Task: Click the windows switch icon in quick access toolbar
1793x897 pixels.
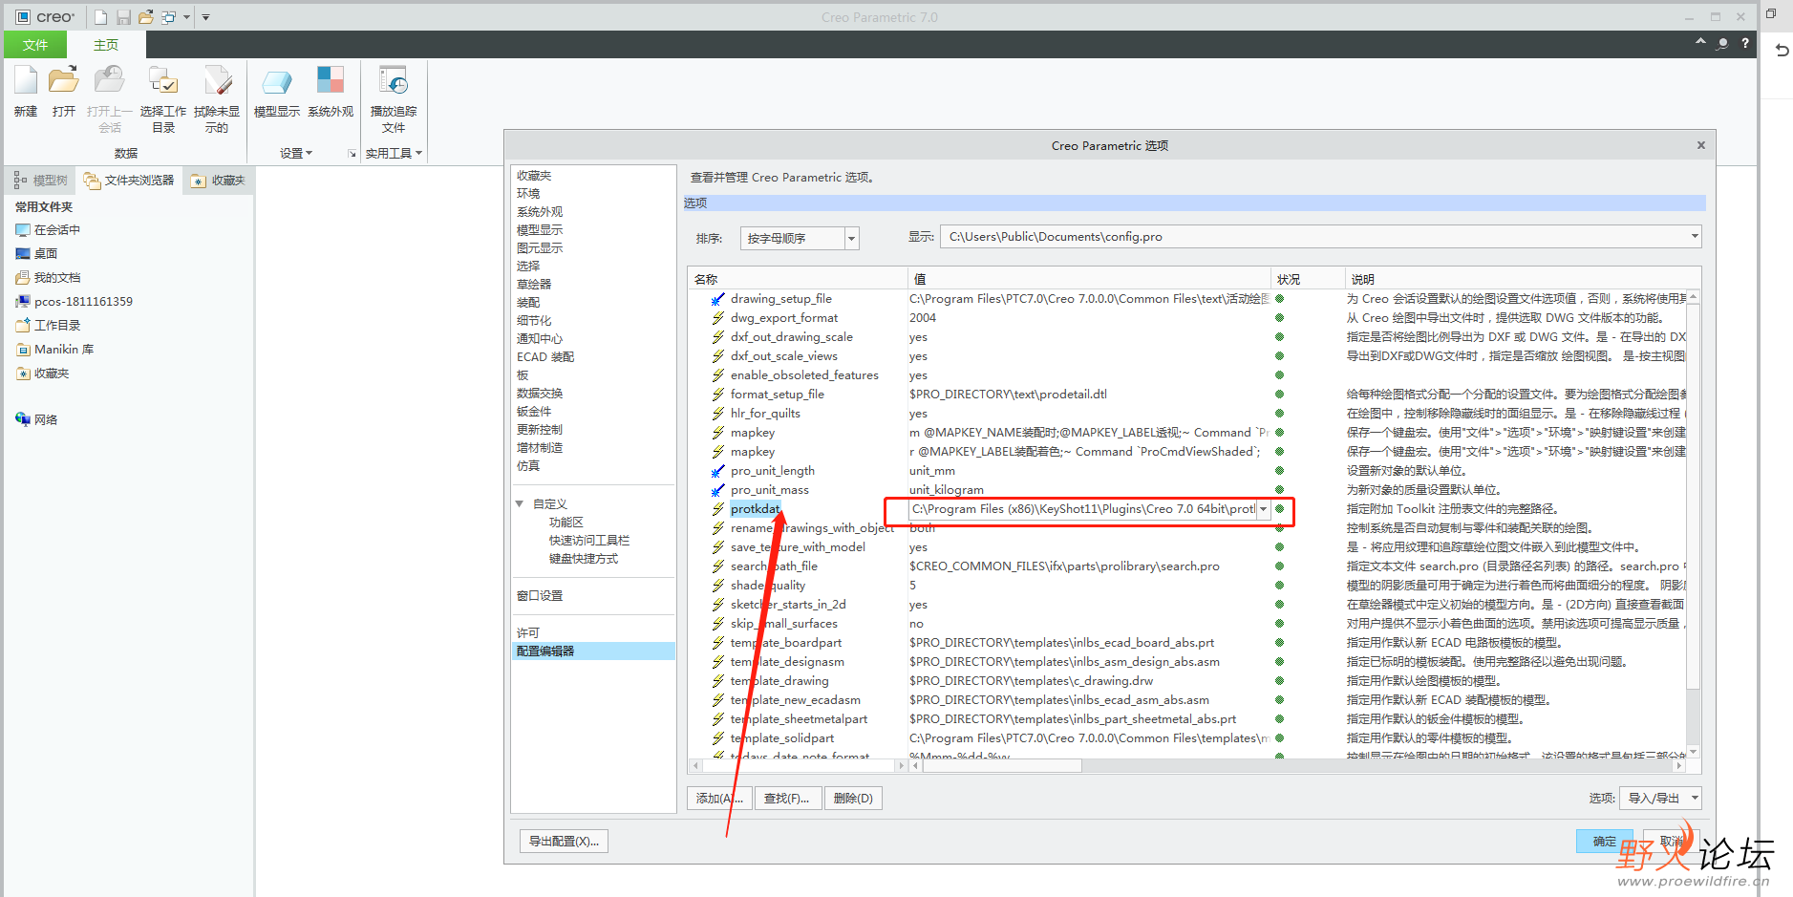Action: click(x=168, y=17)
